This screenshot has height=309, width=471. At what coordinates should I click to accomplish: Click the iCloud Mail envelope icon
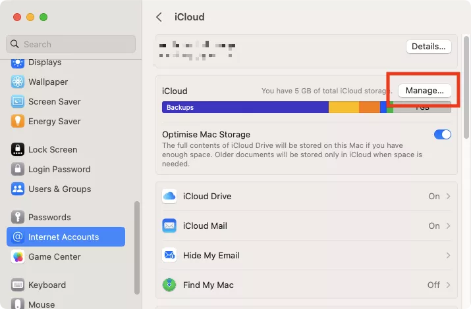169,226
